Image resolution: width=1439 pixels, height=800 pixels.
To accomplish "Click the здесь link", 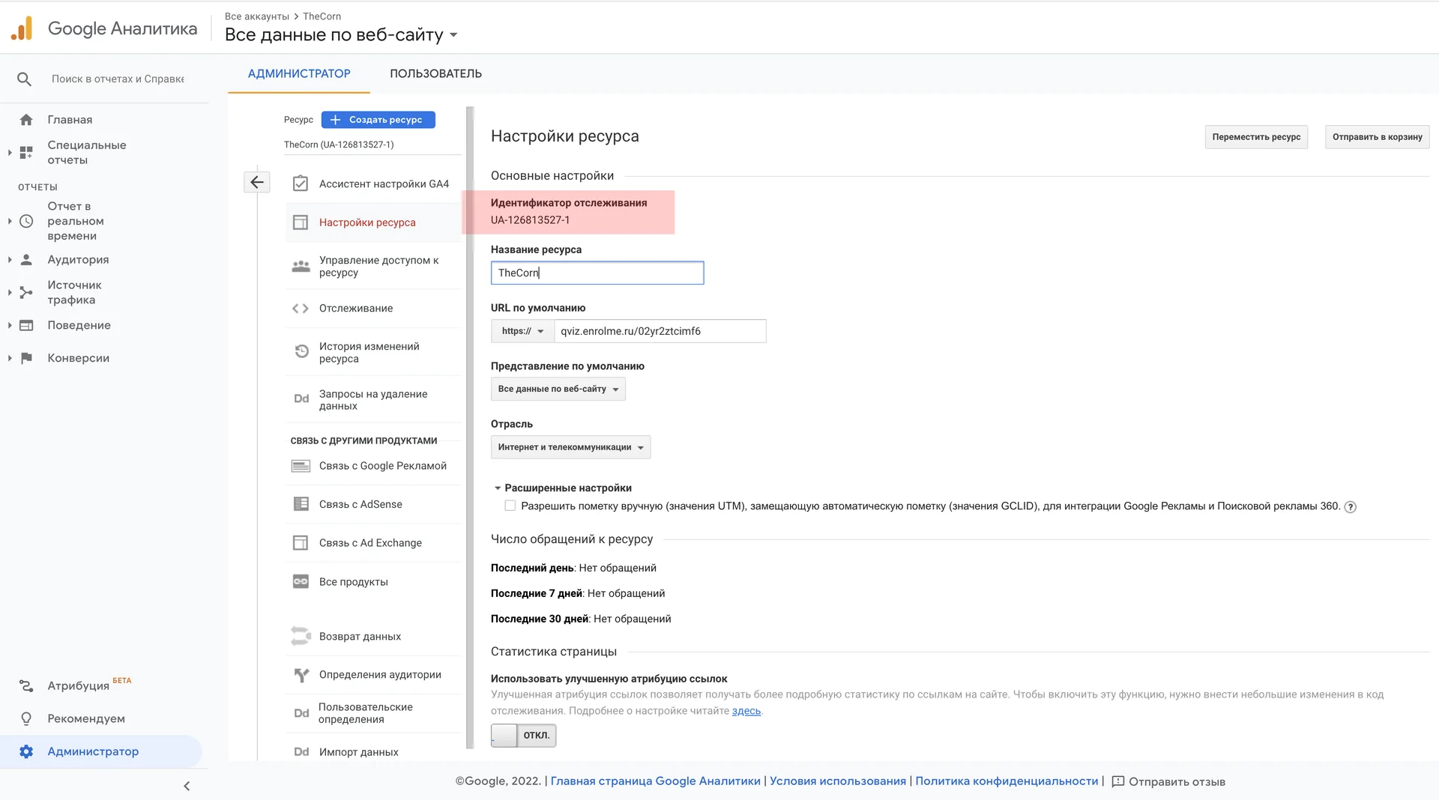I will click(x=746, y=711).
